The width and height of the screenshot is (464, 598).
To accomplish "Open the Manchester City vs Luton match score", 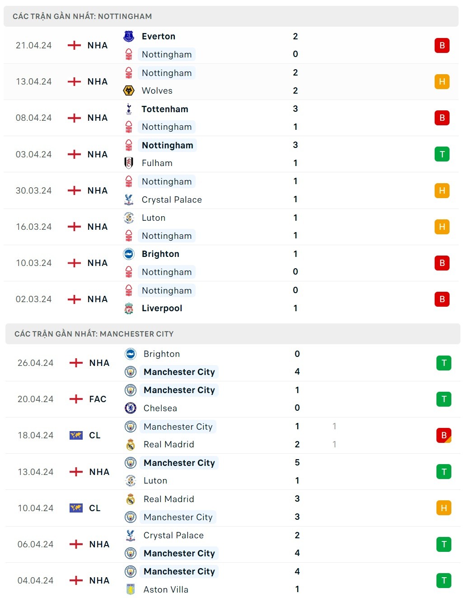I will pos(297,471).
